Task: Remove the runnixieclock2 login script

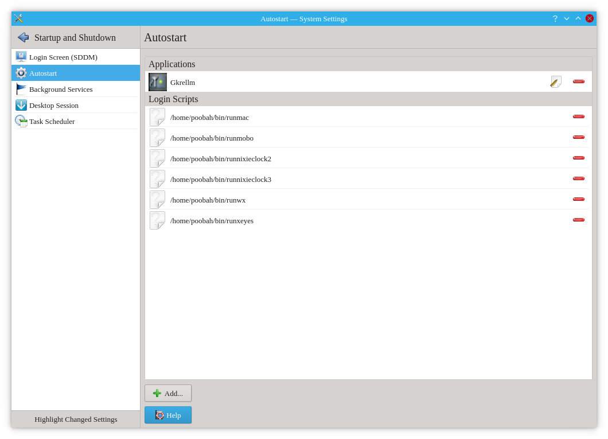Action: point(579,158)
